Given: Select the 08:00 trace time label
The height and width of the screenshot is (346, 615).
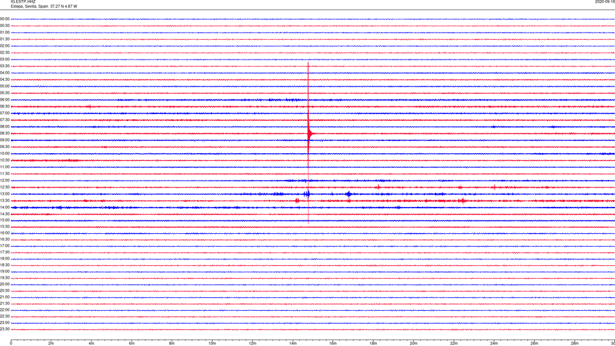Looking at the screenshot, I should (x=4, y=127).
